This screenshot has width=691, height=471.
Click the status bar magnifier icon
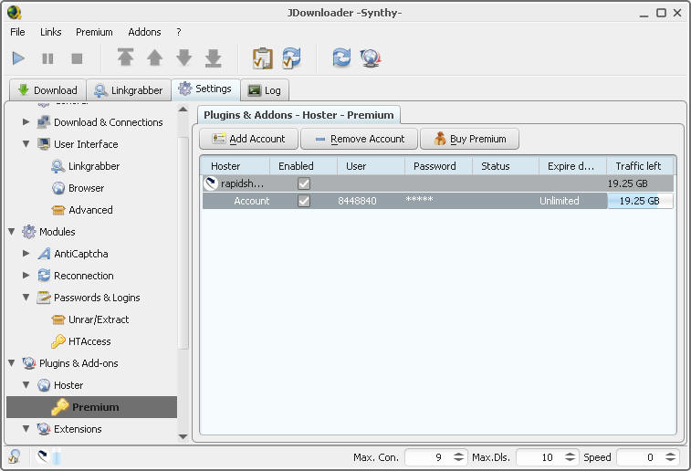pyautogui.click(x=15, y=457)
